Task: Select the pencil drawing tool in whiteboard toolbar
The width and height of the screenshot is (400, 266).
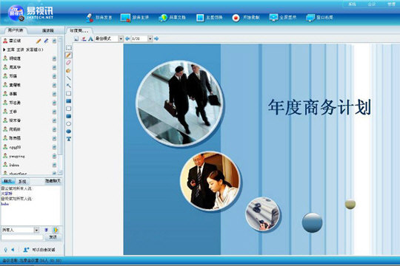Action: click(69, 55)
